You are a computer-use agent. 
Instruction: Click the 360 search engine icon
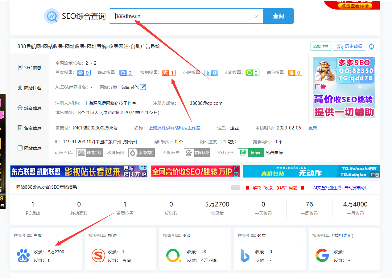tap(173, 255)
